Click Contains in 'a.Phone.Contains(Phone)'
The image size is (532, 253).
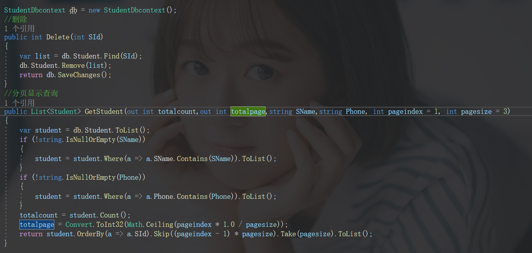point(192,196)
